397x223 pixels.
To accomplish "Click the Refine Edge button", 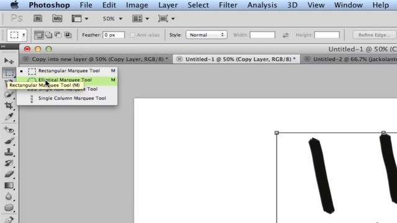I will (x=375, y=35).
